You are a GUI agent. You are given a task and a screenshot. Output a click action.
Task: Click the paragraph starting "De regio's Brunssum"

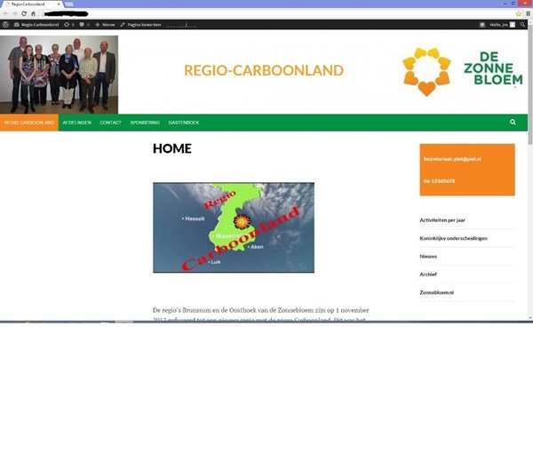[x=260, y=315]
